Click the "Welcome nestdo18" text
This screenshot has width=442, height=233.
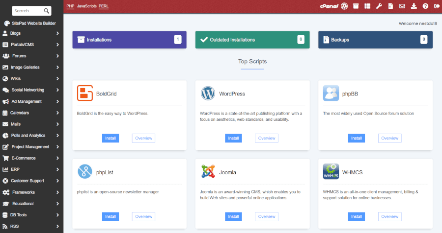point(418,23)
